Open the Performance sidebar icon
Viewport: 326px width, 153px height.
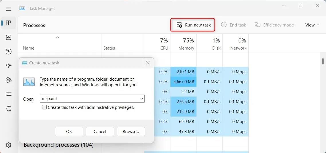(9, 37)
